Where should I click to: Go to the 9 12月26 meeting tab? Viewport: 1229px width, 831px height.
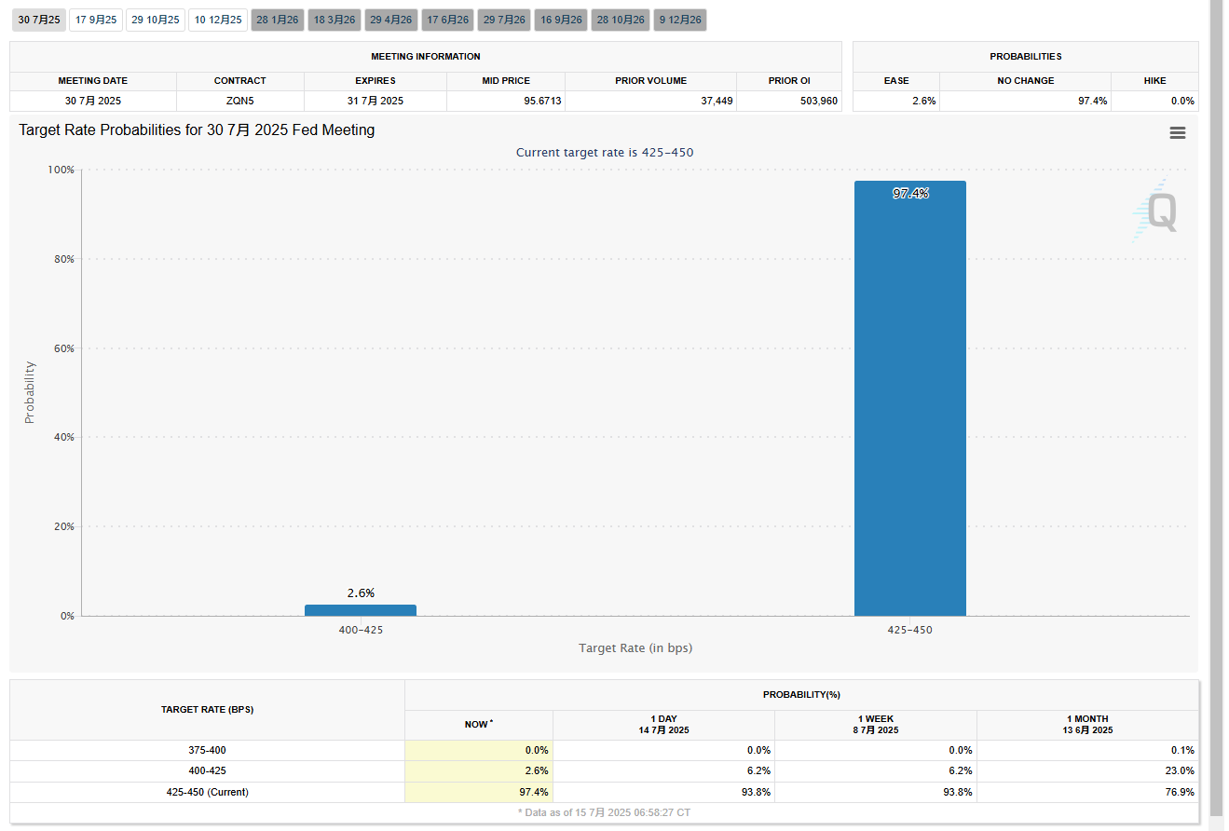click(x=680, y=20)
